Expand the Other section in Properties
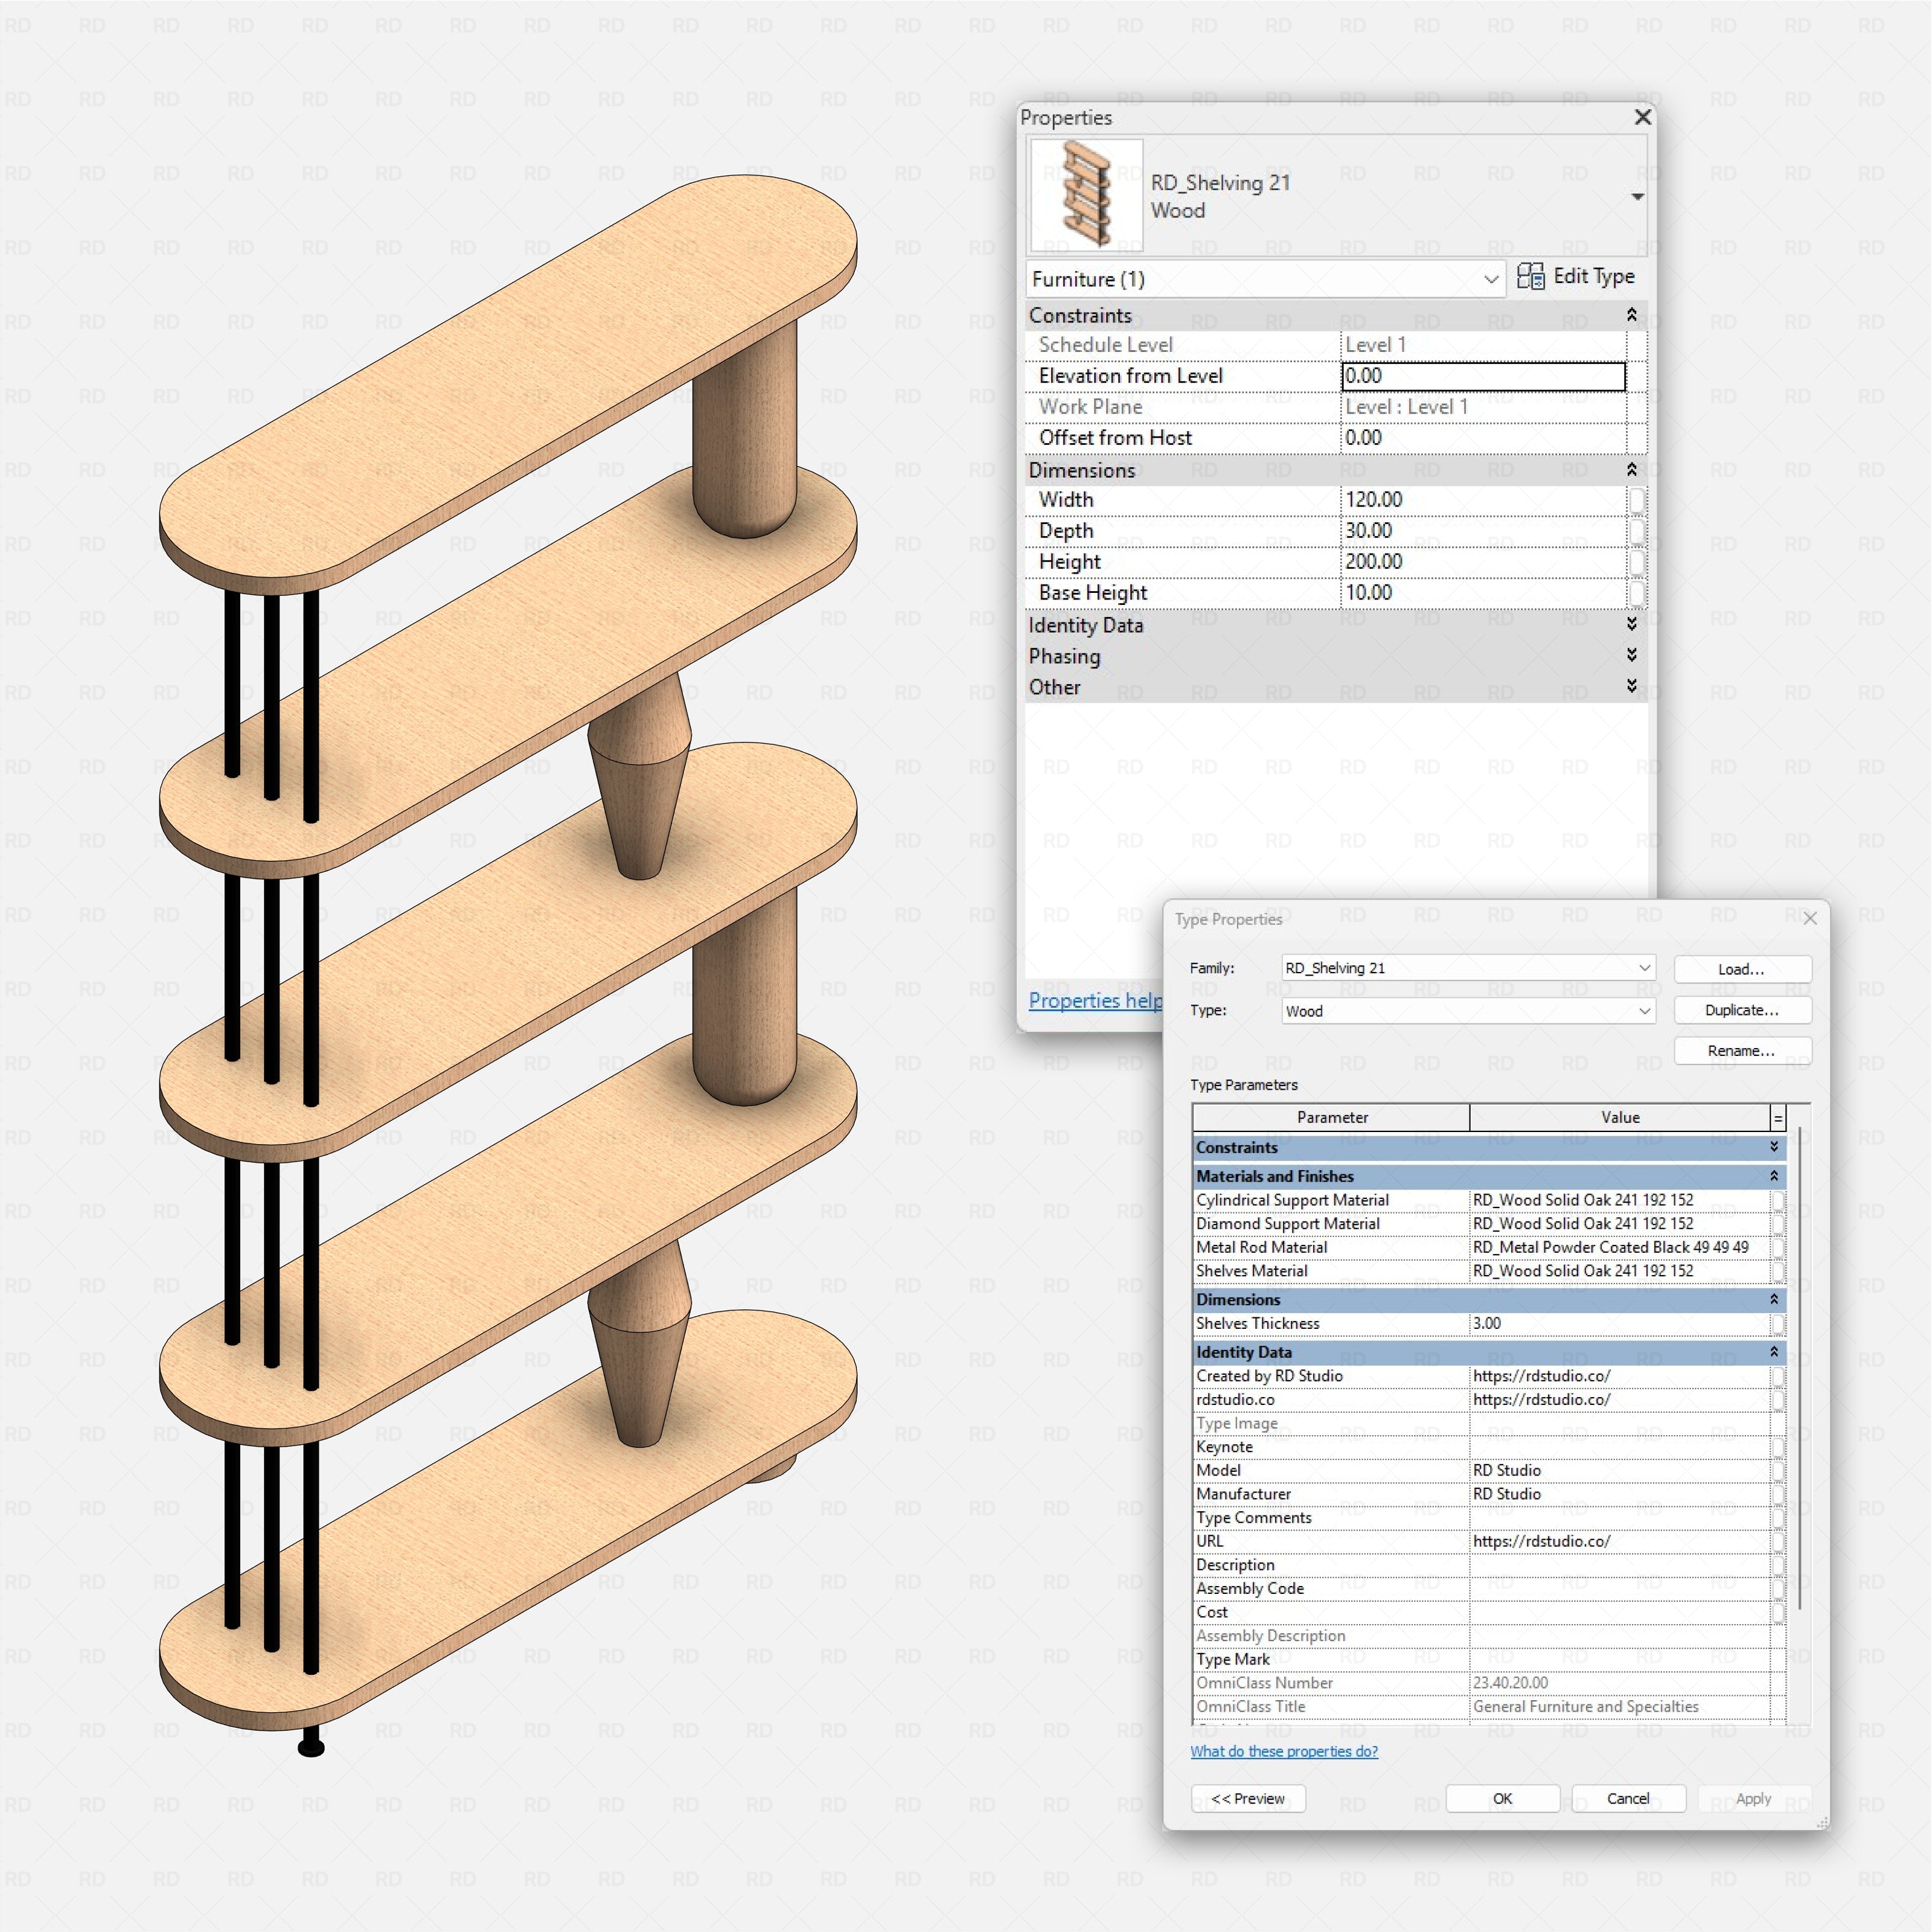The width and height of the screenshot is (1932, 1932). click(1631, 686)
